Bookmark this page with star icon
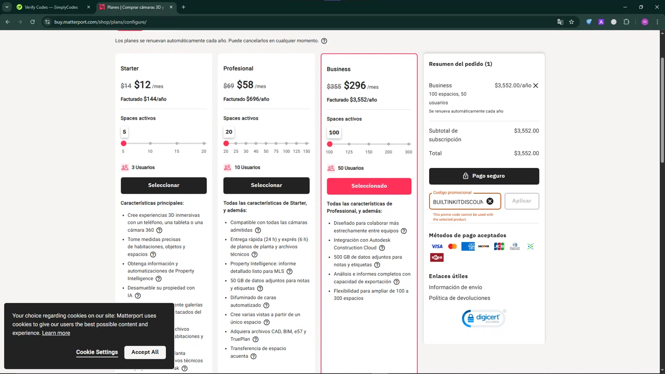The width and height of the screenshot is (665, 374). pyautogui.click(x=571, y=22)
